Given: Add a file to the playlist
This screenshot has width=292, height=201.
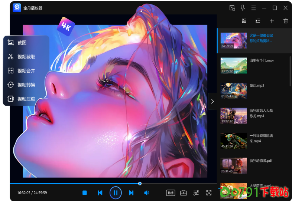Looking at the screenshot, I should [272, 21].
